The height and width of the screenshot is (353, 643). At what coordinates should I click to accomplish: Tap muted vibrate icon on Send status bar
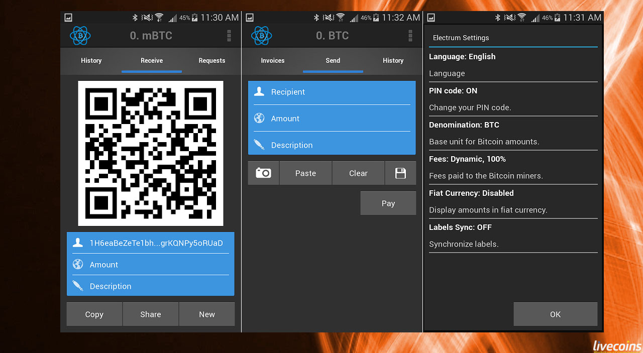(x=328, y=18)
